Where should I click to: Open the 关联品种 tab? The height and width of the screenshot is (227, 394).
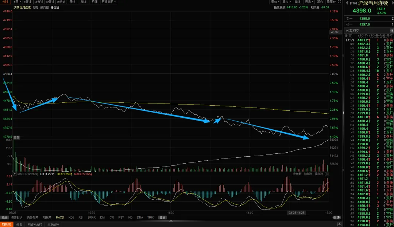point(53,224)
